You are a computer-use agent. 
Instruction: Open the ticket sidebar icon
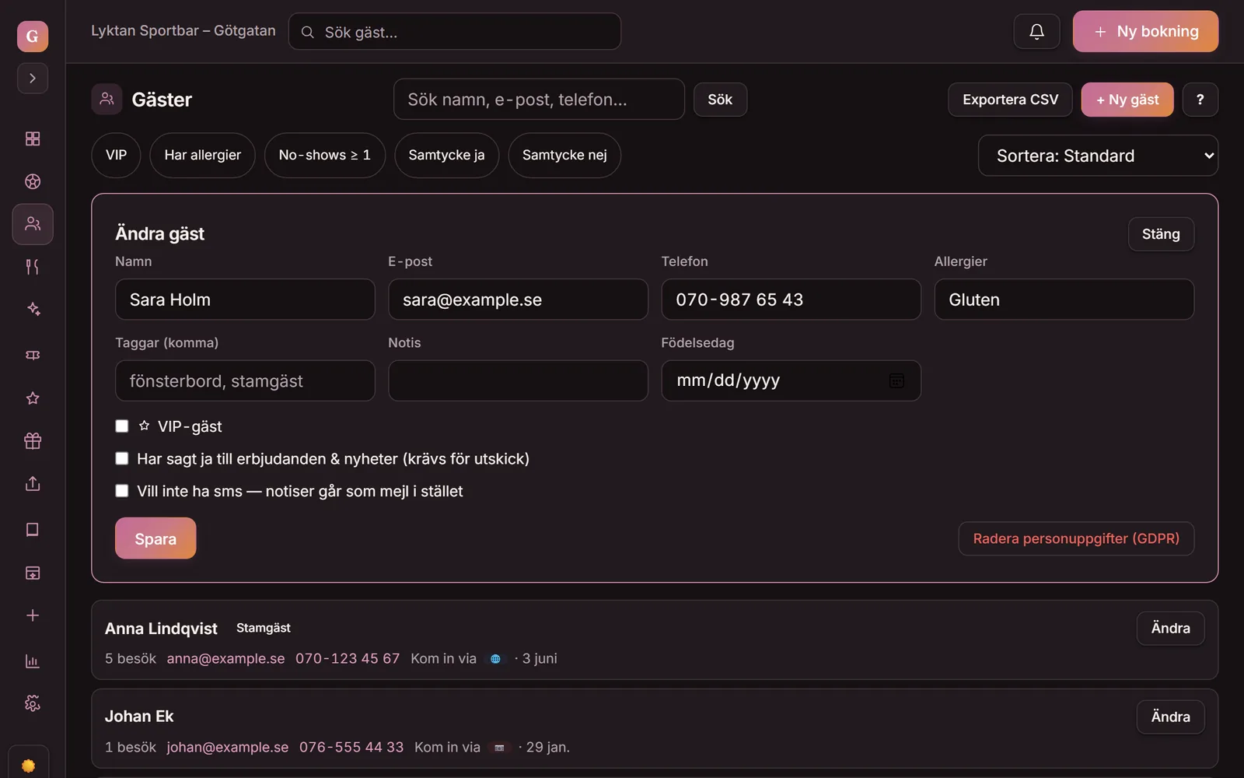pyautogui.click(x=33, y=355)
